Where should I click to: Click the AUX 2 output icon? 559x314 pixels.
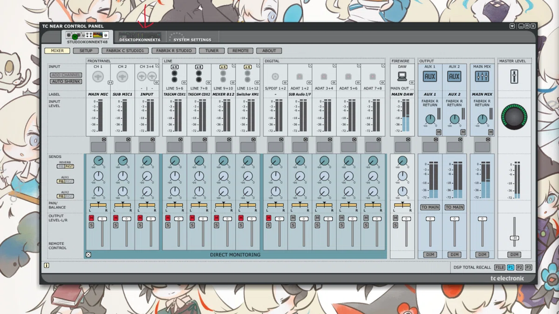click(454, 76)
